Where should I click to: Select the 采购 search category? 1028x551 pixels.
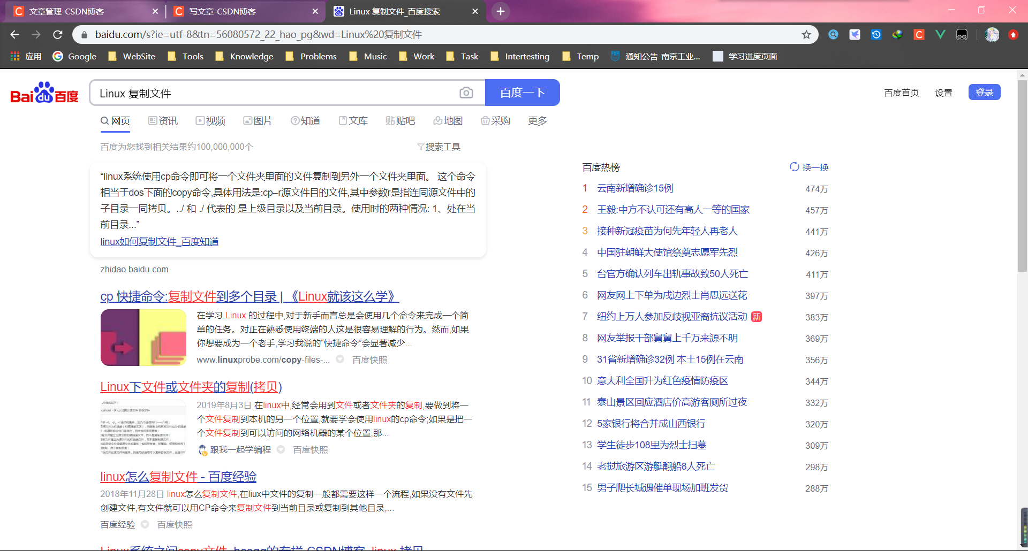(495, 121)
